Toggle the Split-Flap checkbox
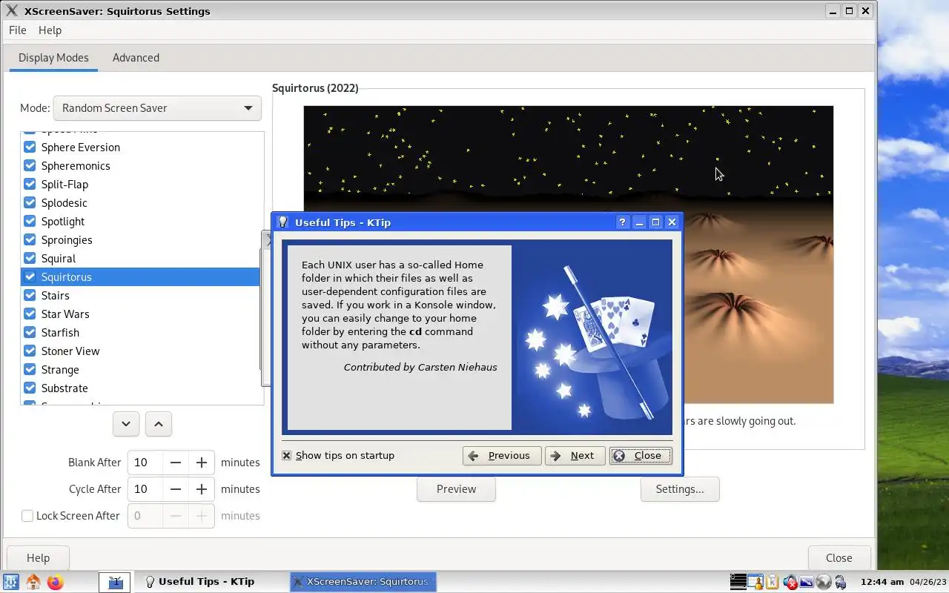The image size is (949, 593). (x=30, y=184)
